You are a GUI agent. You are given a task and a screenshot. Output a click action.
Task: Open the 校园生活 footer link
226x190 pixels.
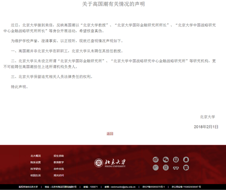35,175
